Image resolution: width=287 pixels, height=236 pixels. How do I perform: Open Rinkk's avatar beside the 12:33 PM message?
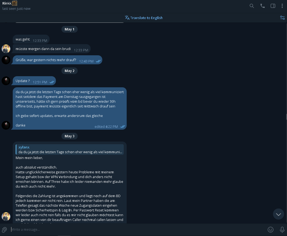click(6, 49)
